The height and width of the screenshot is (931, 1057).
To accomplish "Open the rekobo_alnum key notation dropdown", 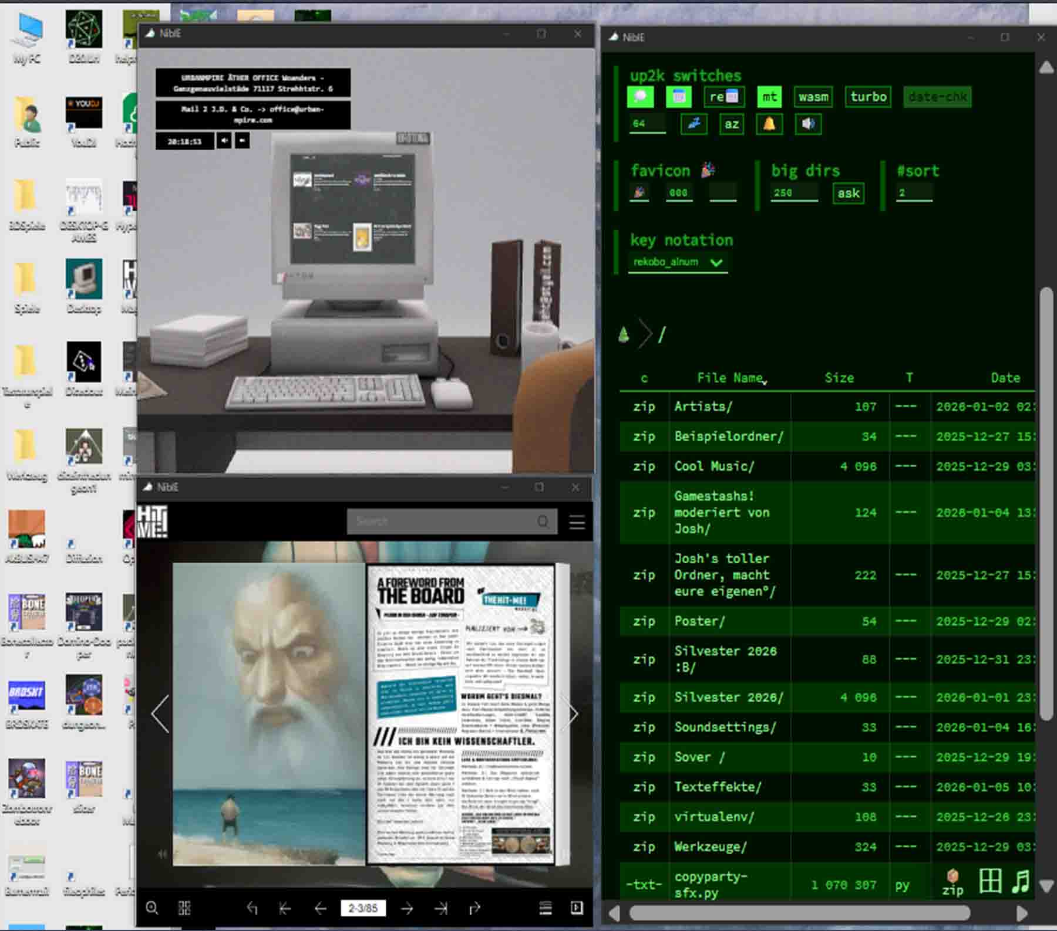I will click(x=676, y=262).
